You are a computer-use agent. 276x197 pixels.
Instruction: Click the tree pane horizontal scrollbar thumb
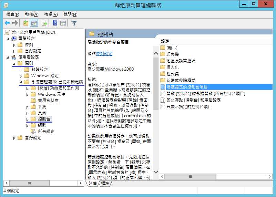(x=29, y=183)
